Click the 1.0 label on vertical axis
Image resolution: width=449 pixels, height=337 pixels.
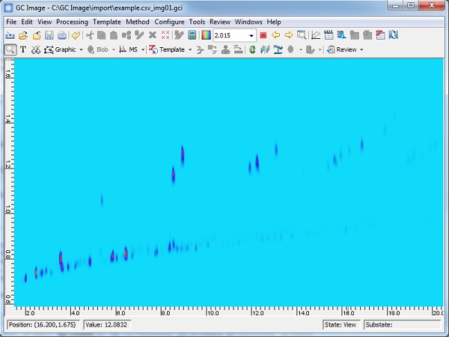coord(8,210)
